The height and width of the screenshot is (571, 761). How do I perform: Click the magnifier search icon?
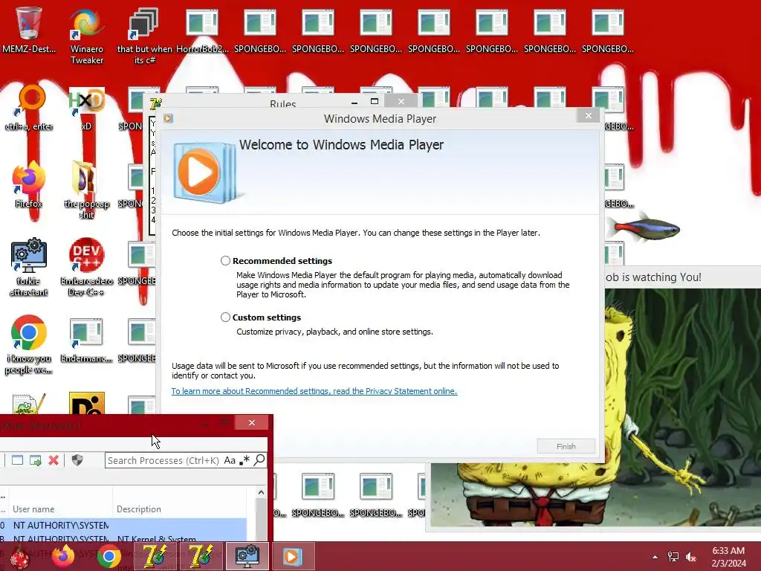tap(259, 459)
